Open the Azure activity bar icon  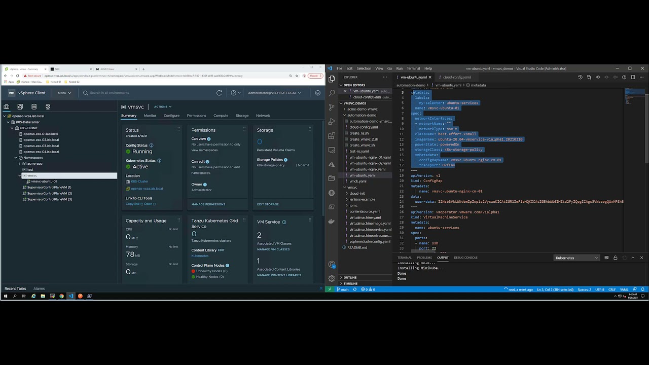(x=332, y=164)
